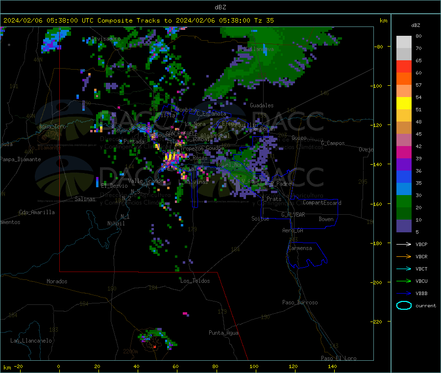Click the CompantEscard label

point(322,203)
